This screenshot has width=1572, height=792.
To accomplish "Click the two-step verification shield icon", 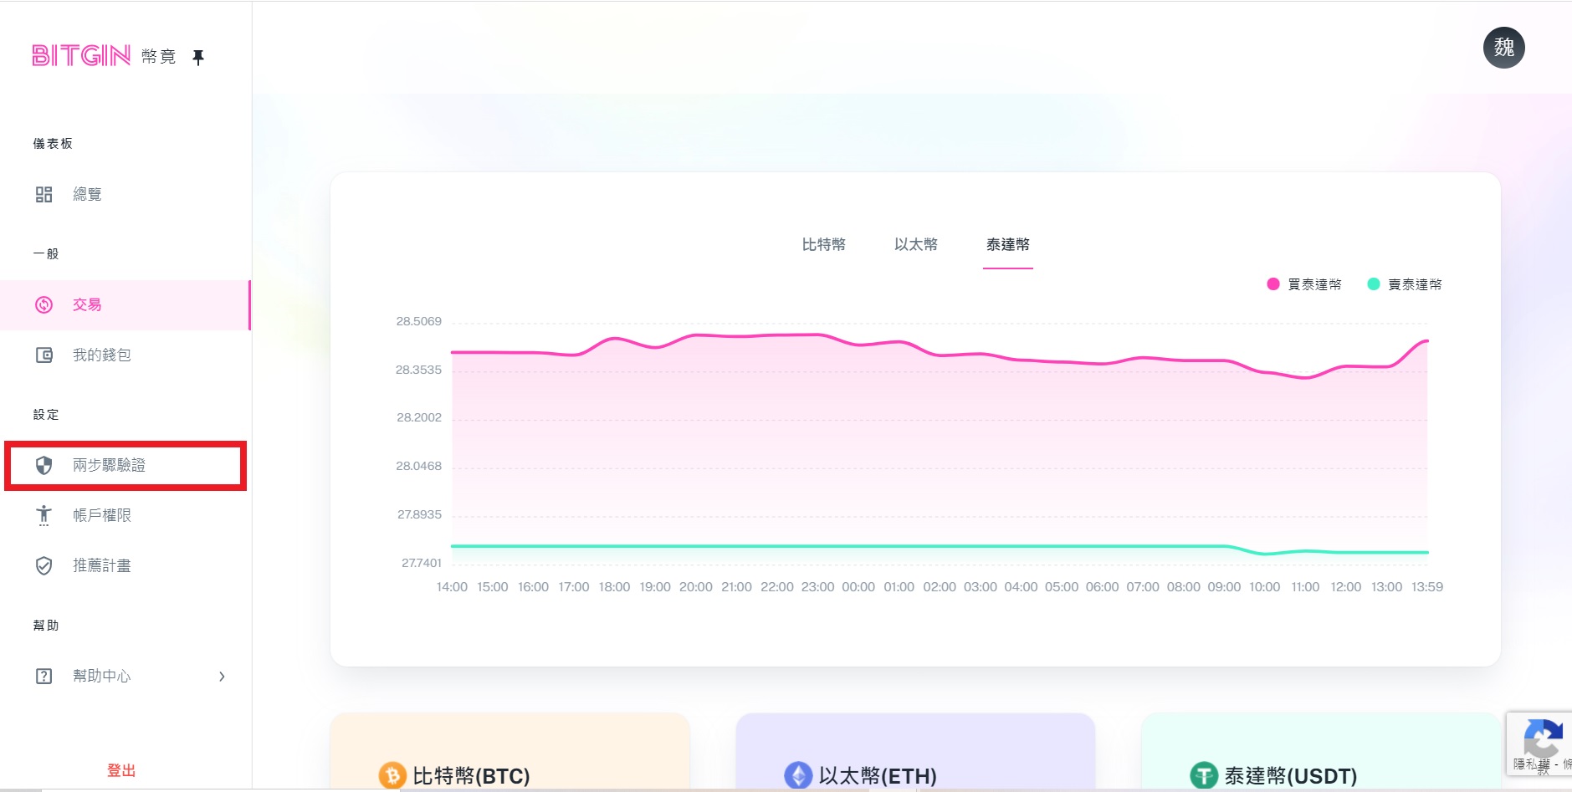I will click(x=44, y=465).
